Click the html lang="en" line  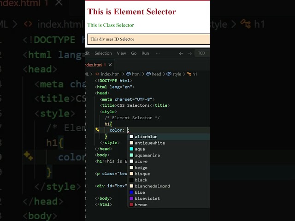(115, 87)
